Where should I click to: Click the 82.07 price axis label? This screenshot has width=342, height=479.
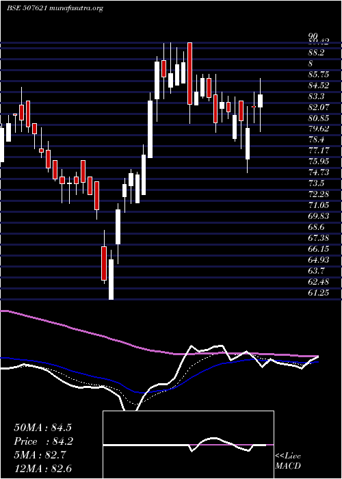[x=319, y=107]
